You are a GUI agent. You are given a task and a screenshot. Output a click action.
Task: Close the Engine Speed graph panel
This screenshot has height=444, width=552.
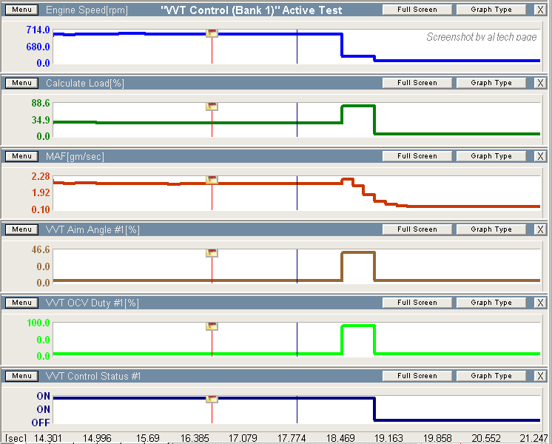(540, 10)
